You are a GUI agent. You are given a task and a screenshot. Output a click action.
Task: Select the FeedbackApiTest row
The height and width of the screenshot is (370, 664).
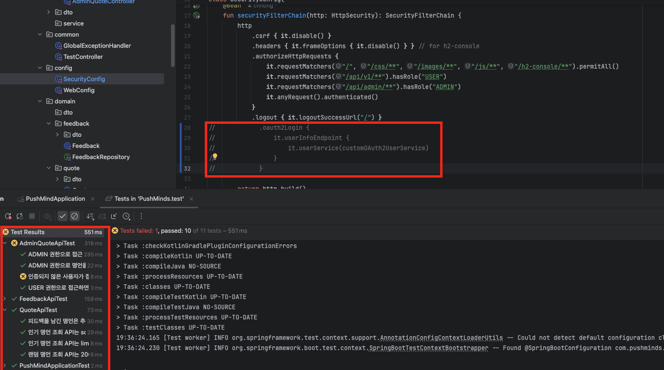(52, 299)
